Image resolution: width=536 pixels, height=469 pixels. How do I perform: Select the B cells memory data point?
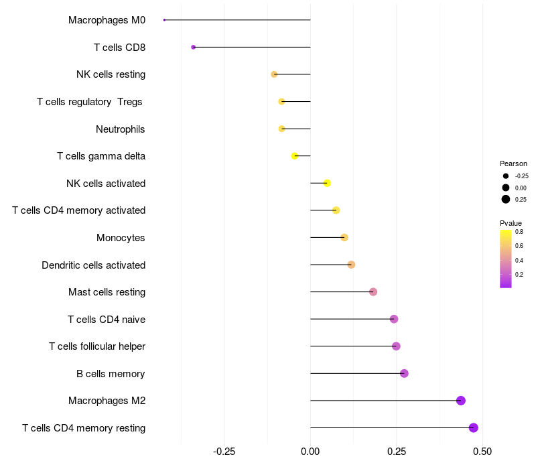404,373
